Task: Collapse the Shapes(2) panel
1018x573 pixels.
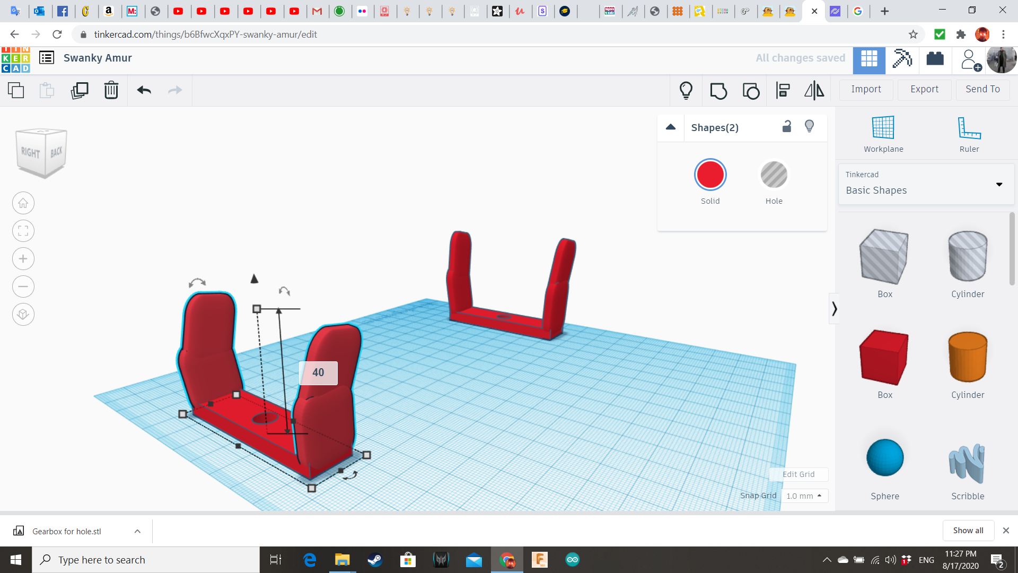Action: coord(670,127)
